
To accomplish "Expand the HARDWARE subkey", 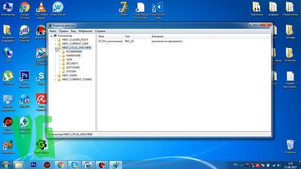I will pyautogui.click(x=60, y=55).
